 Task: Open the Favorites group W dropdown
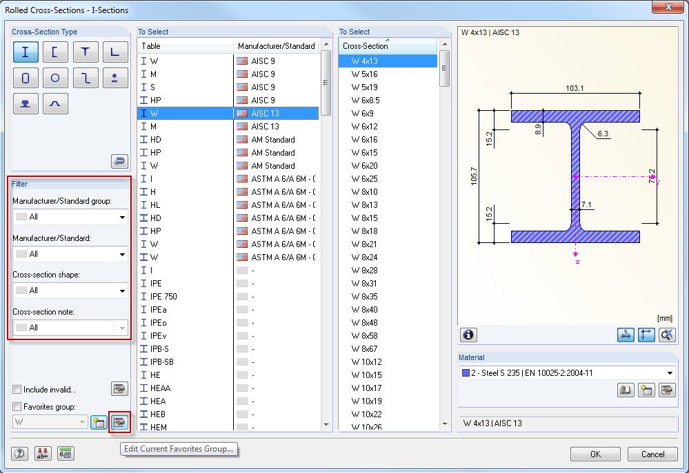(x=50, y=422)
